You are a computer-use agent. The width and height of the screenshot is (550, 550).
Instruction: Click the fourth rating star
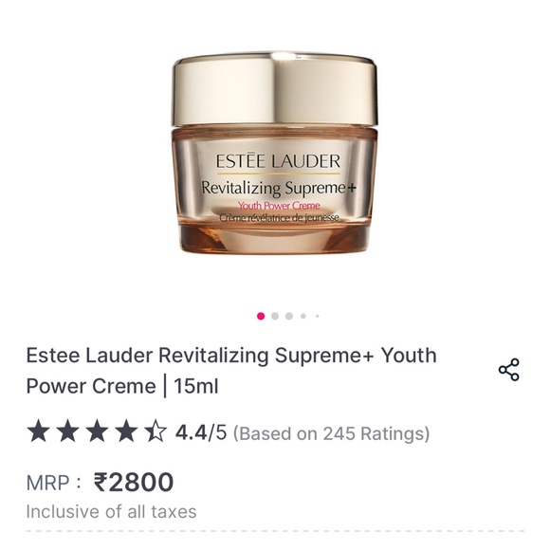[x=126, y=432]
